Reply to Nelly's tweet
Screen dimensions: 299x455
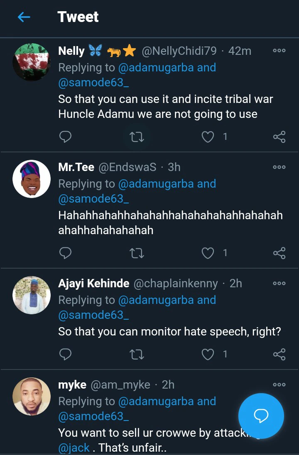coord(65,137)
